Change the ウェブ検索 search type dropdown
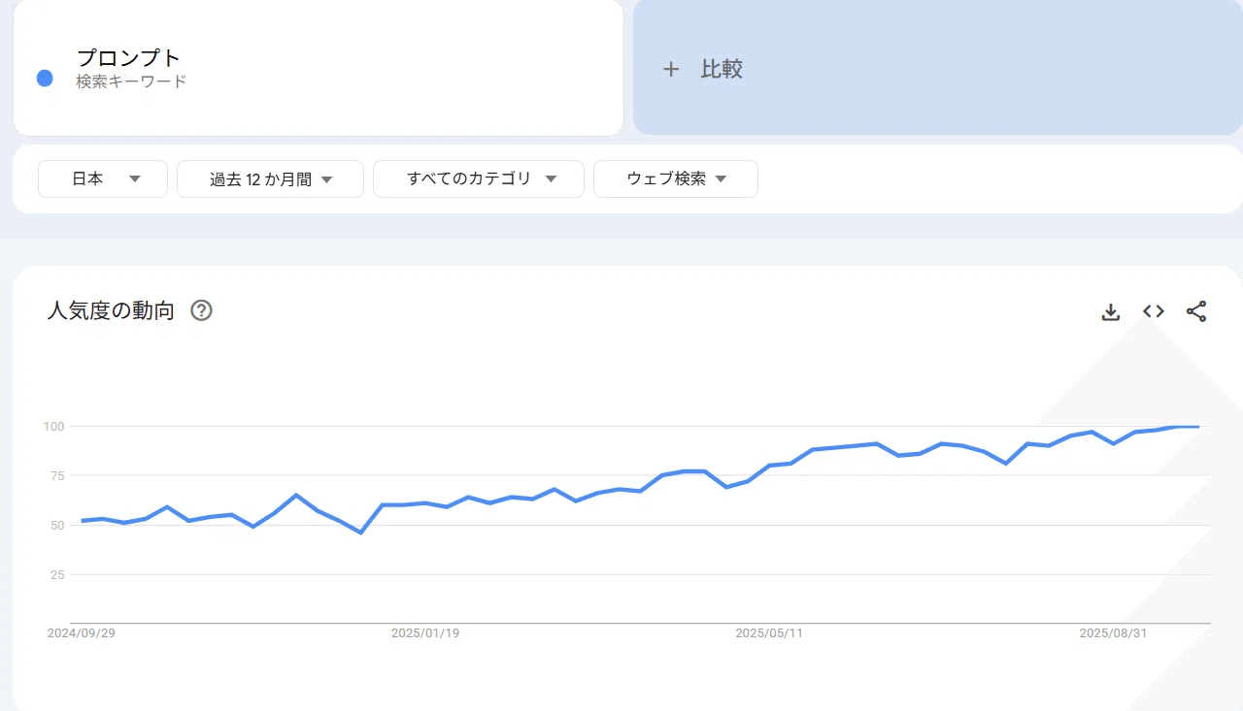Viewport: 1243px width, 711px height. (x=676, y=178)
